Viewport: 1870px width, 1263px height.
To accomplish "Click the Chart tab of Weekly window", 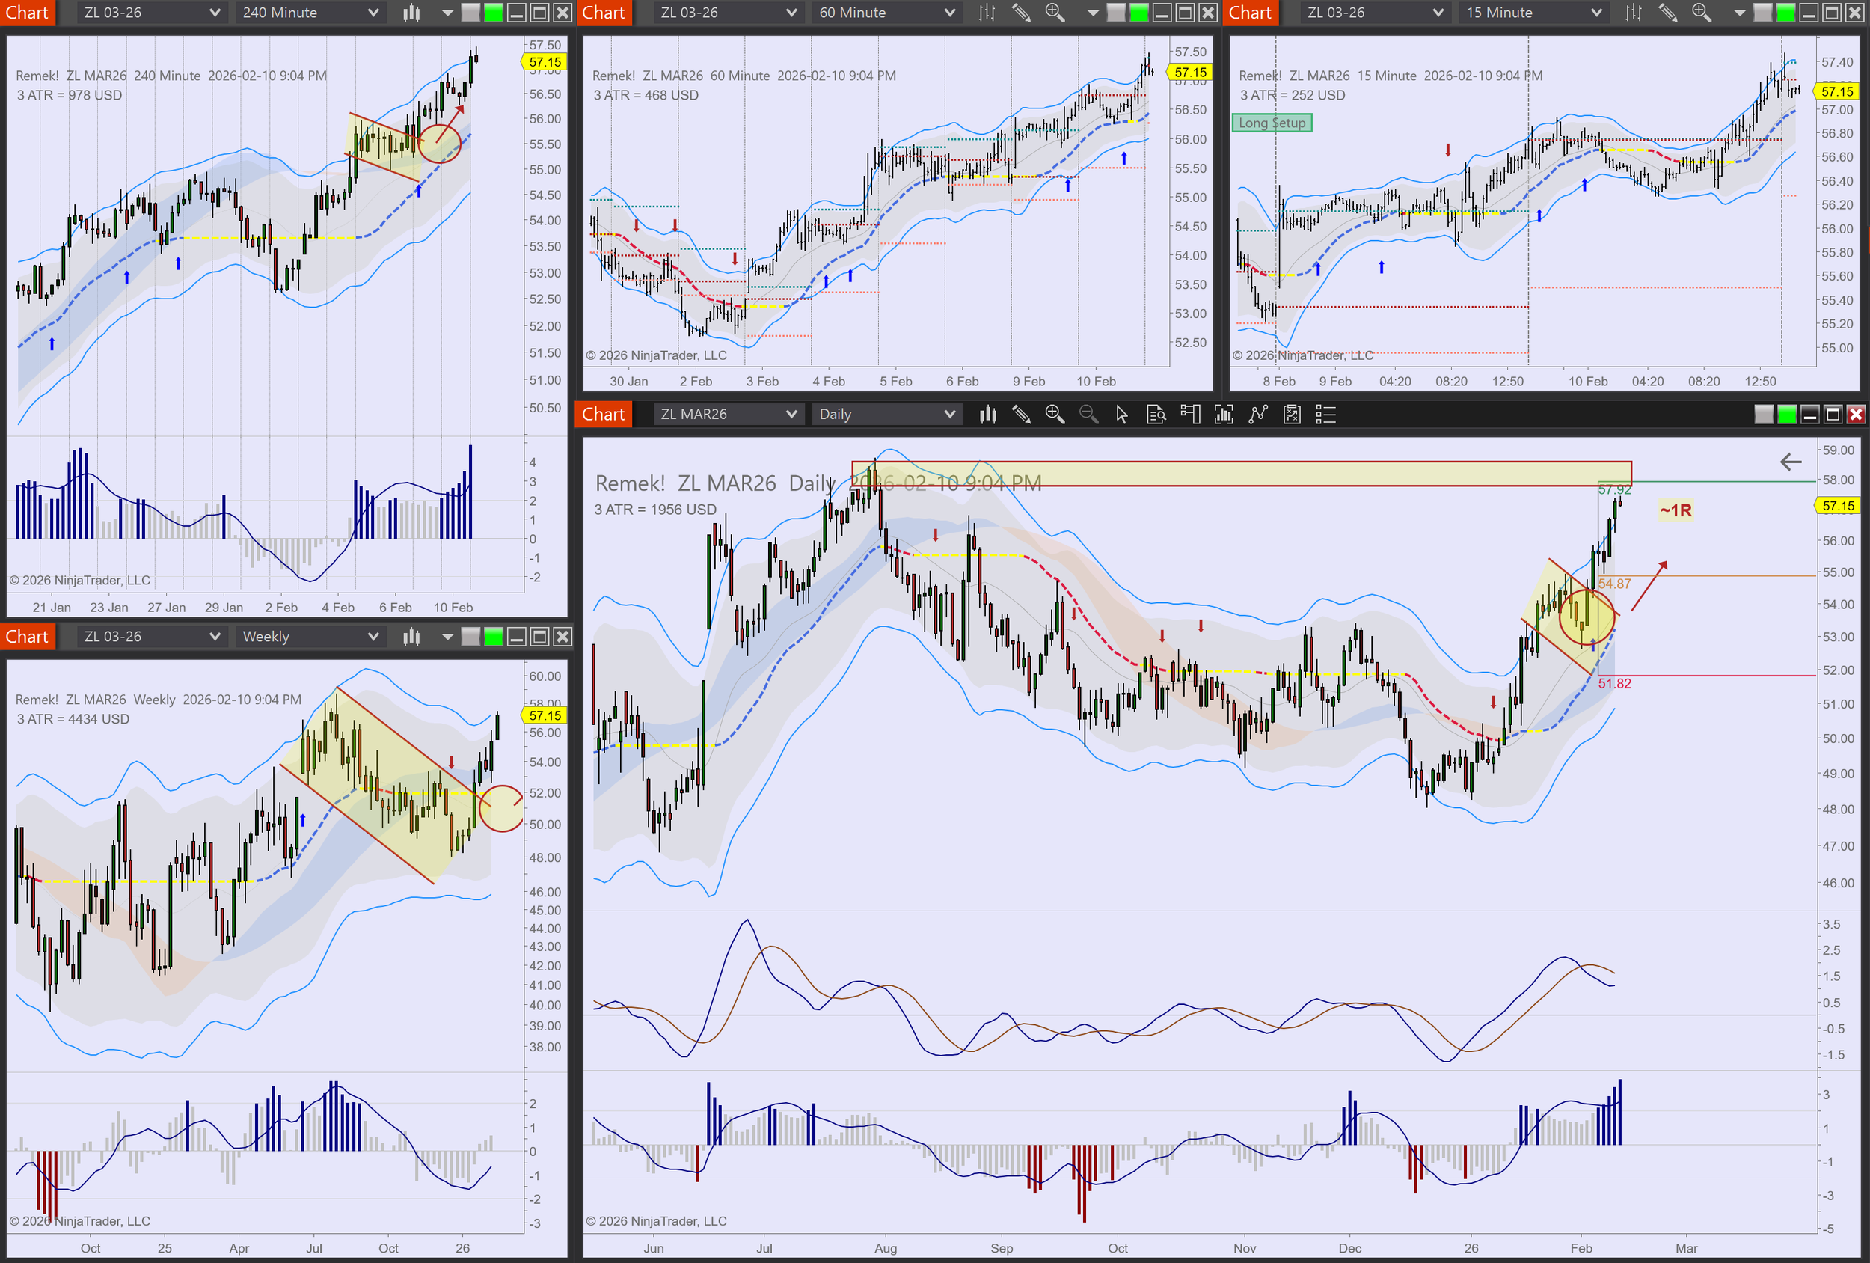I will tap(28, 637).
